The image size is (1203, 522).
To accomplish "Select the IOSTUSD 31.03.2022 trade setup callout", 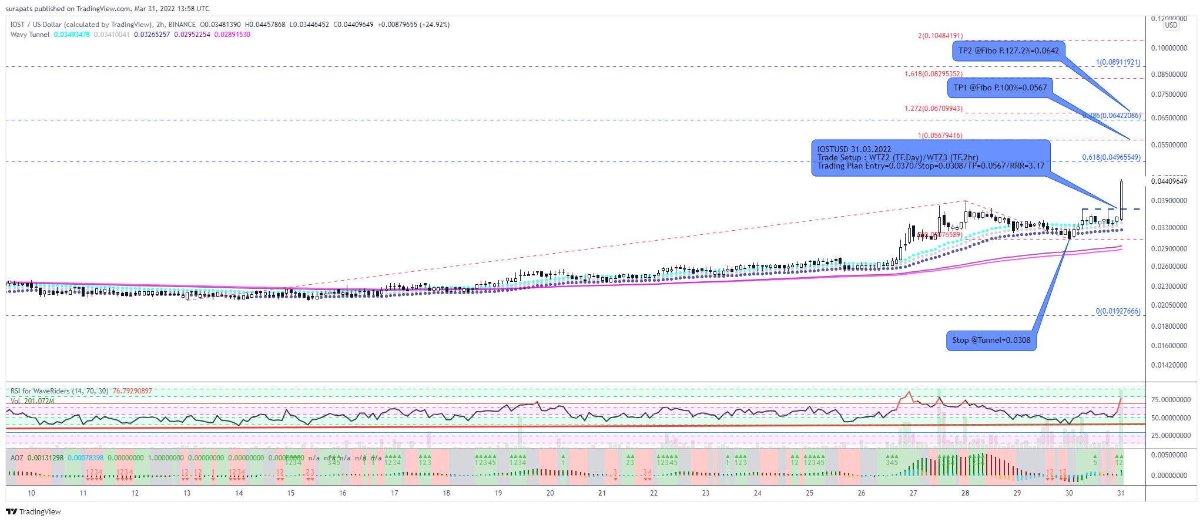I will click(x=930, y=157).
